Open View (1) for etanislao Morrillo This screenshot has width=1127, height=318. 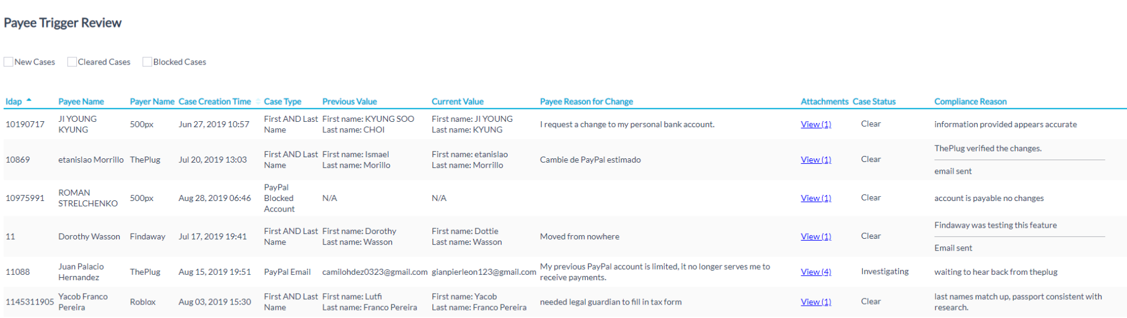[815, 160]
